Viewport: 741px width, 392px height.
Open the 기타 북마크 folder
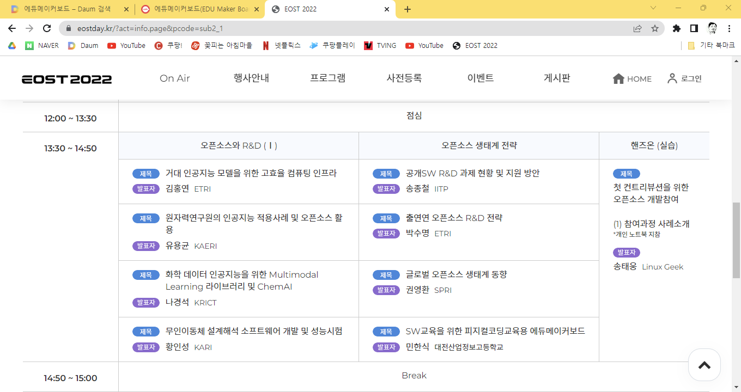(710, 46)
